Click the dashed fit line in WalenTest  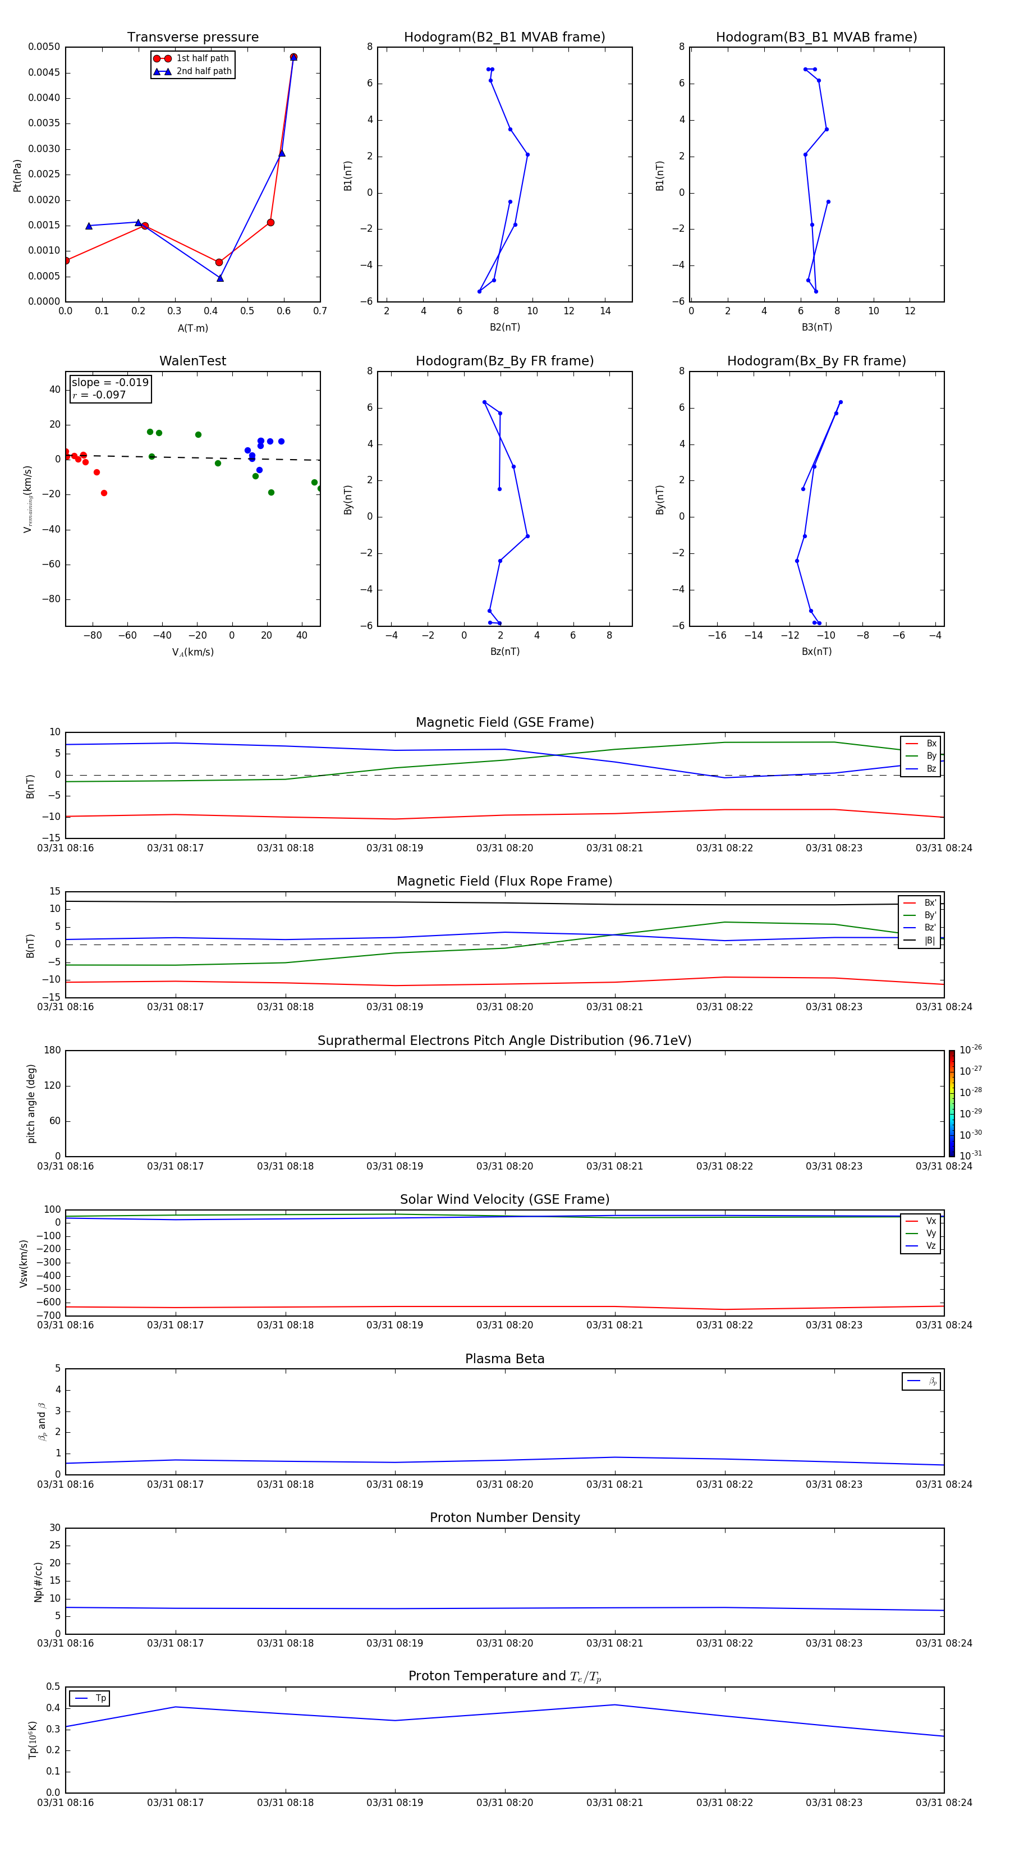pos(192,457)
